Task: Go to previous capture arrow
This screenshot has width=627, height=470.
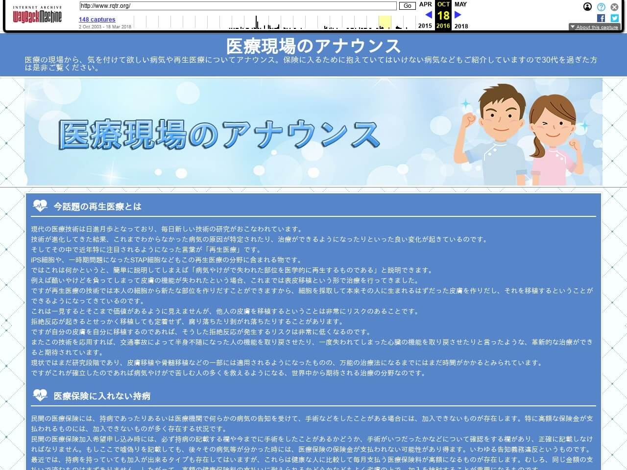Action: [428, 15]
